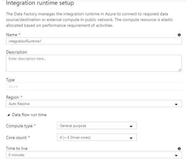The height and width of the screenshot is (160, 188).
Task: Click the Core count label
Action: 16,137
